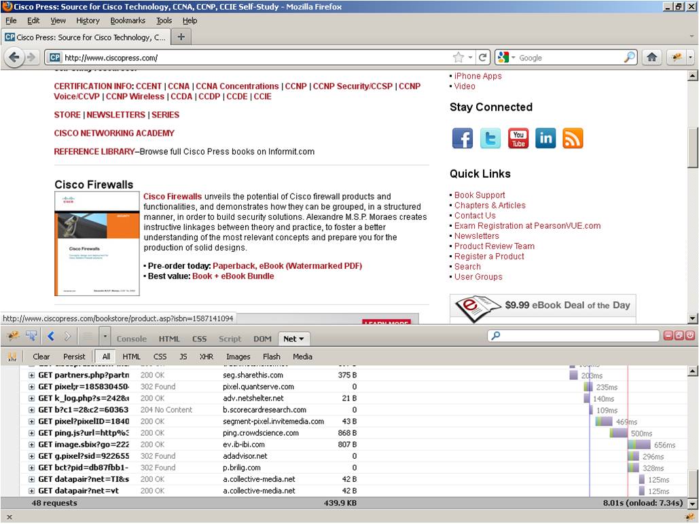The image size is (699, 524).
Task: Open the NEWSLETTERS link near STORE
Action: 116,115
